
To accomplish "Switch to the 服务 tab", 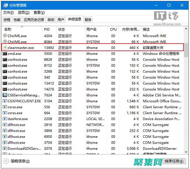I will [x=88, y=20].
